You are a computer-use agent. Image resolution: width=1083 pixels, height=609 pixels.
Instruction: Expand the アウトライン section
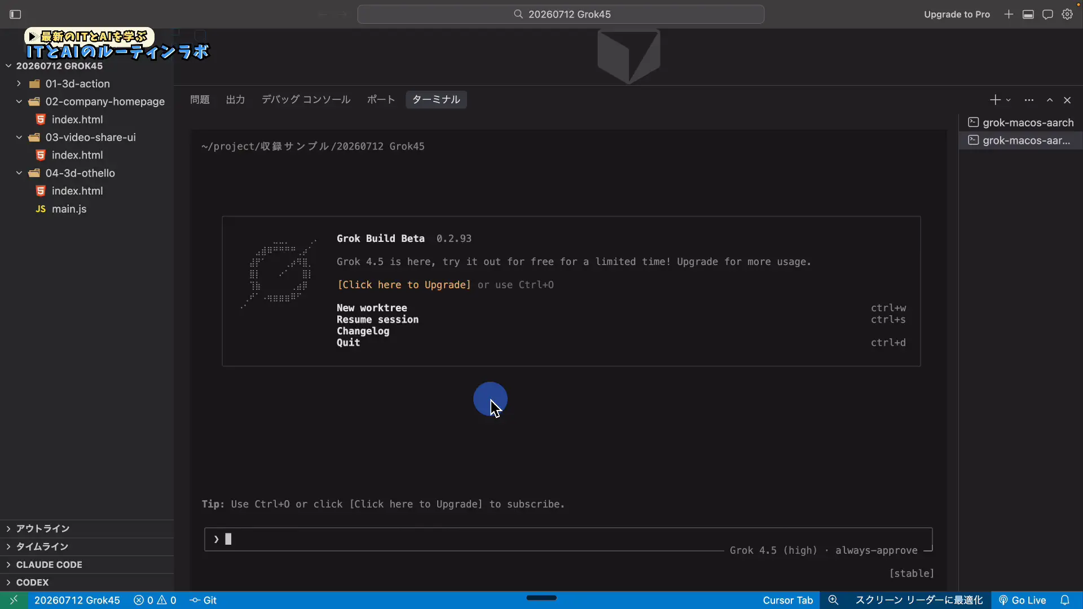(x=87, y=528)
